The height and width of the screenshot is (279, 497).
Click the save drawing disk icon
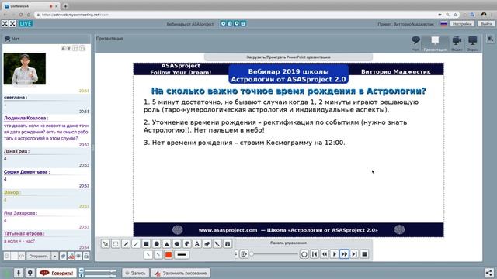228,244
